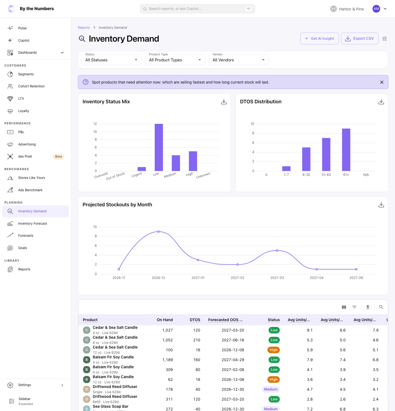
Task: Open the Vendor filter dropdown
Action: (x=239, y=60)
